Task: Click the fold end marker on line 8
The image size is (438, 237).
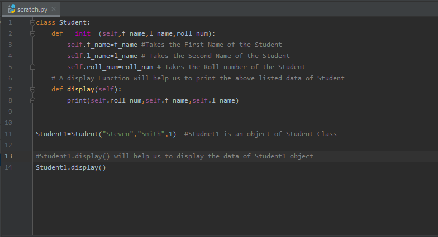Action: click(32, 100)
